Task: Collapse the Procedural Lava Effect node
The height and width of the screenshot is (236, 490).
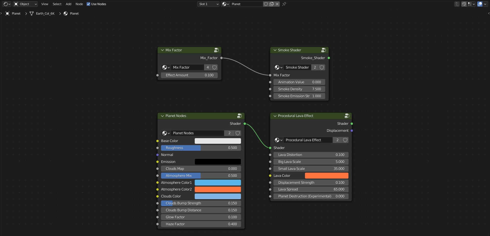Action: 275,116
